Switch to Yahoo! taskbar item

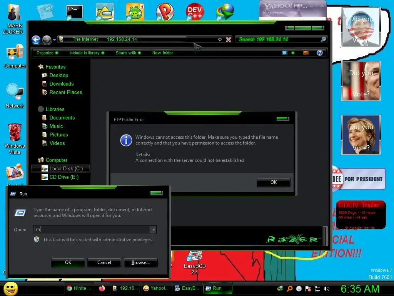(155, 288)
